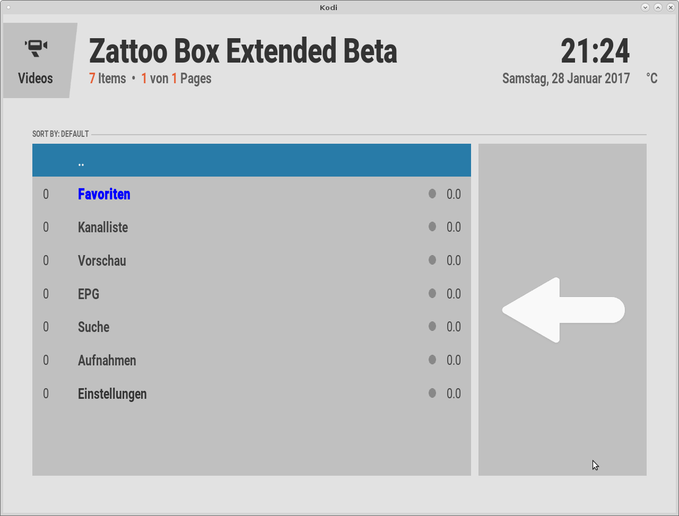Click the grey dot beside Vorschau
Viewport: 679px width, 516px height.
[x=432, y=260]
